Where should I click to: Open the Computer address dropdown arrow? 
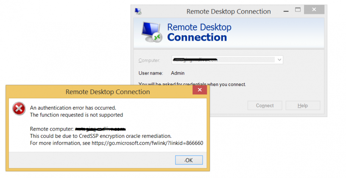(279, 60)
